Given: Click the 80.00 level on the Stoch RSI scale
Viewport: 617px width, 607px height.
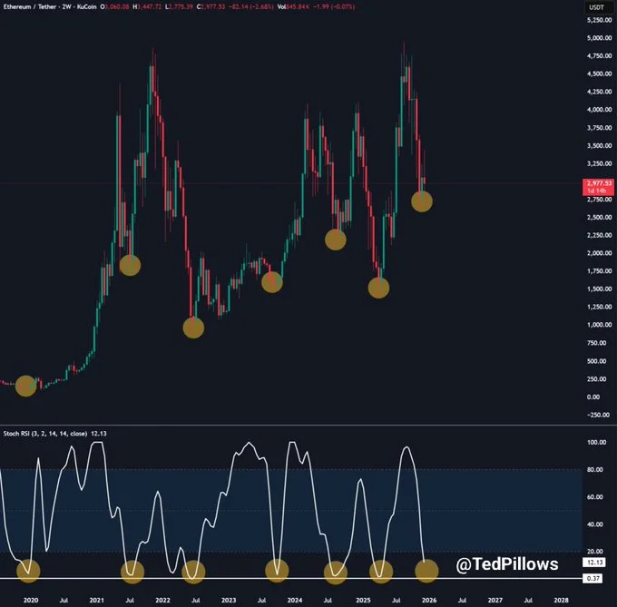Looking at the screenshot, I should click(594, 469).
